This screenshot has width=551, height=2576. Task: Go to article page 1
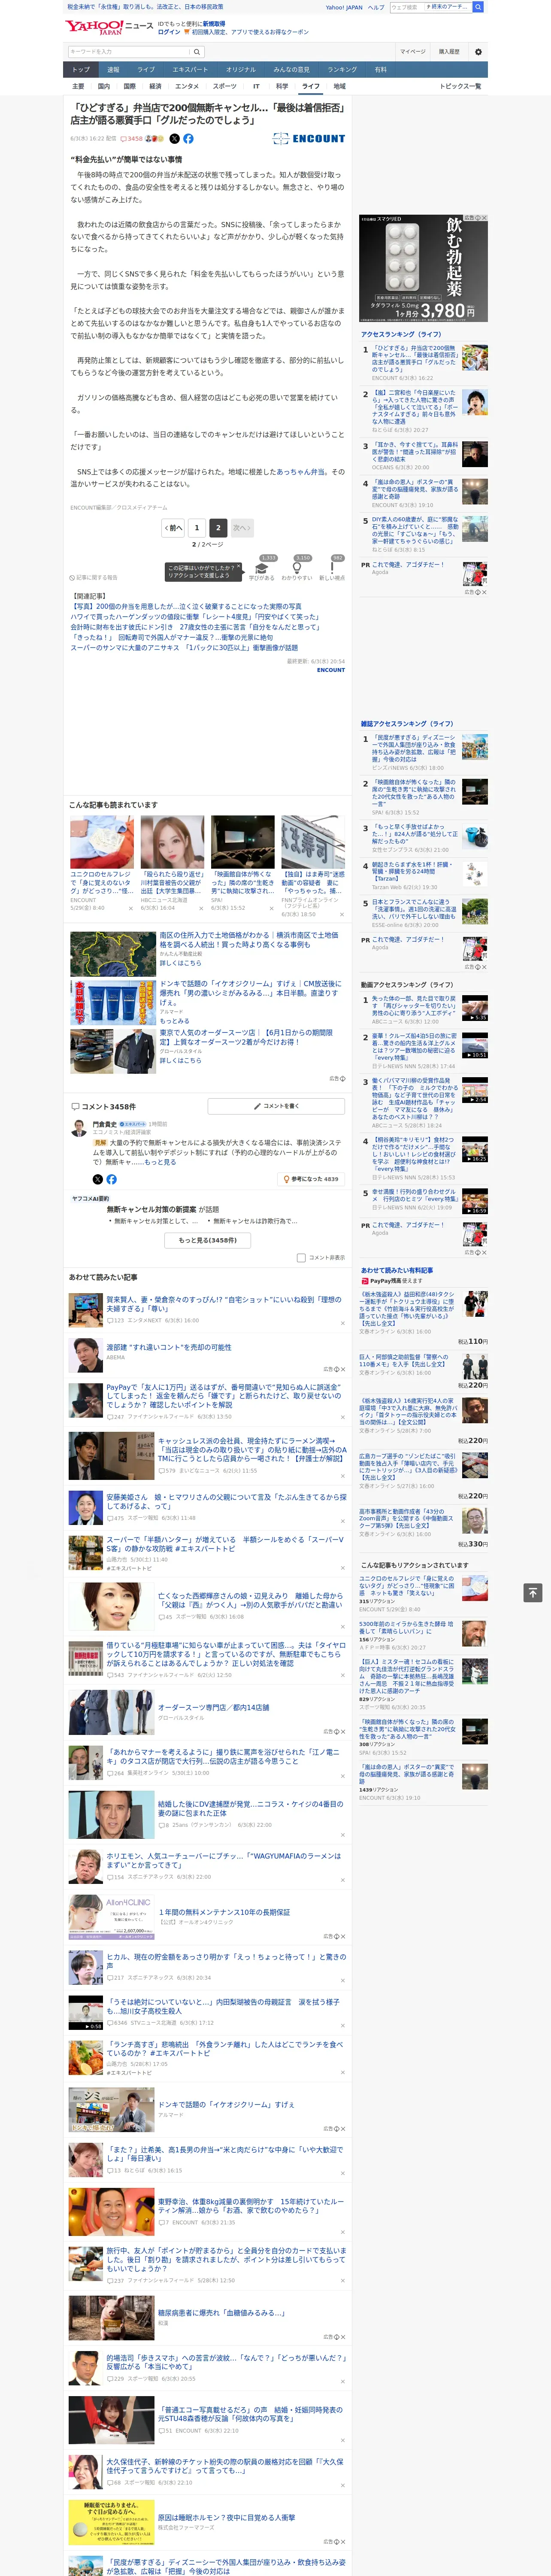(x=197, y=528)
